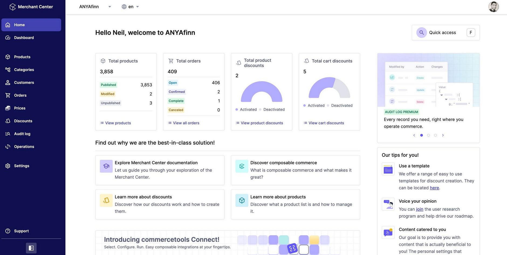Viewport: 507px width, 255px height.
Task: Click the Complete orders status tag
Action: (176, 101)
